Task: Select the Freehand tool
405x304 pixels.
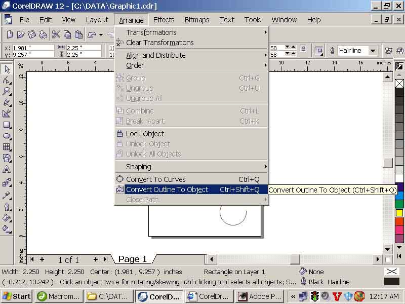Action: [x=7, y=103]
